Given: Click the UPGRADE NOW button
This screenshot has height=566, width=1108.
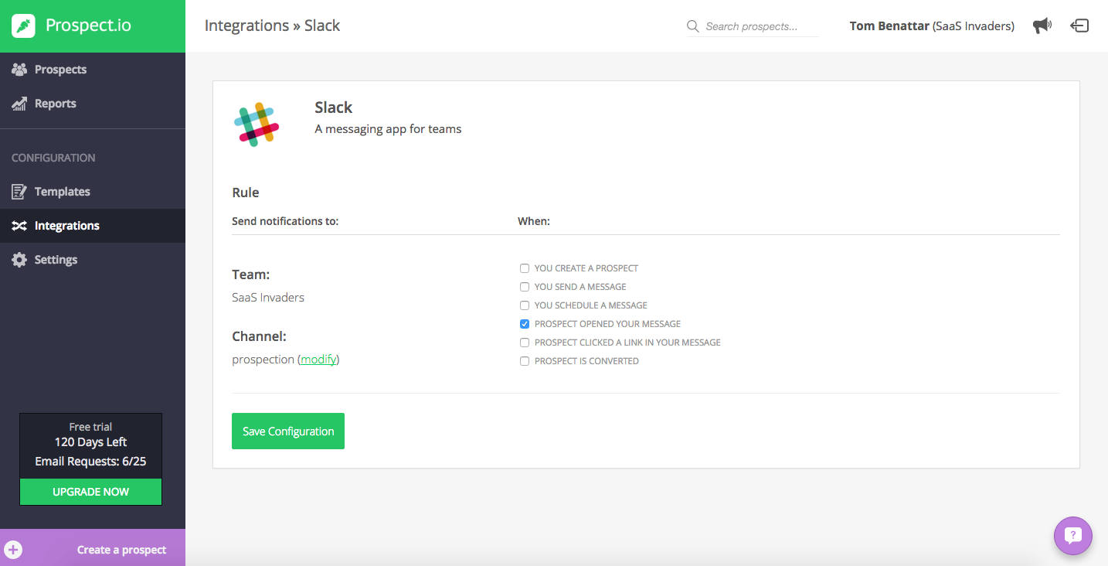Looking at the screenshot, I should point(90,492).
